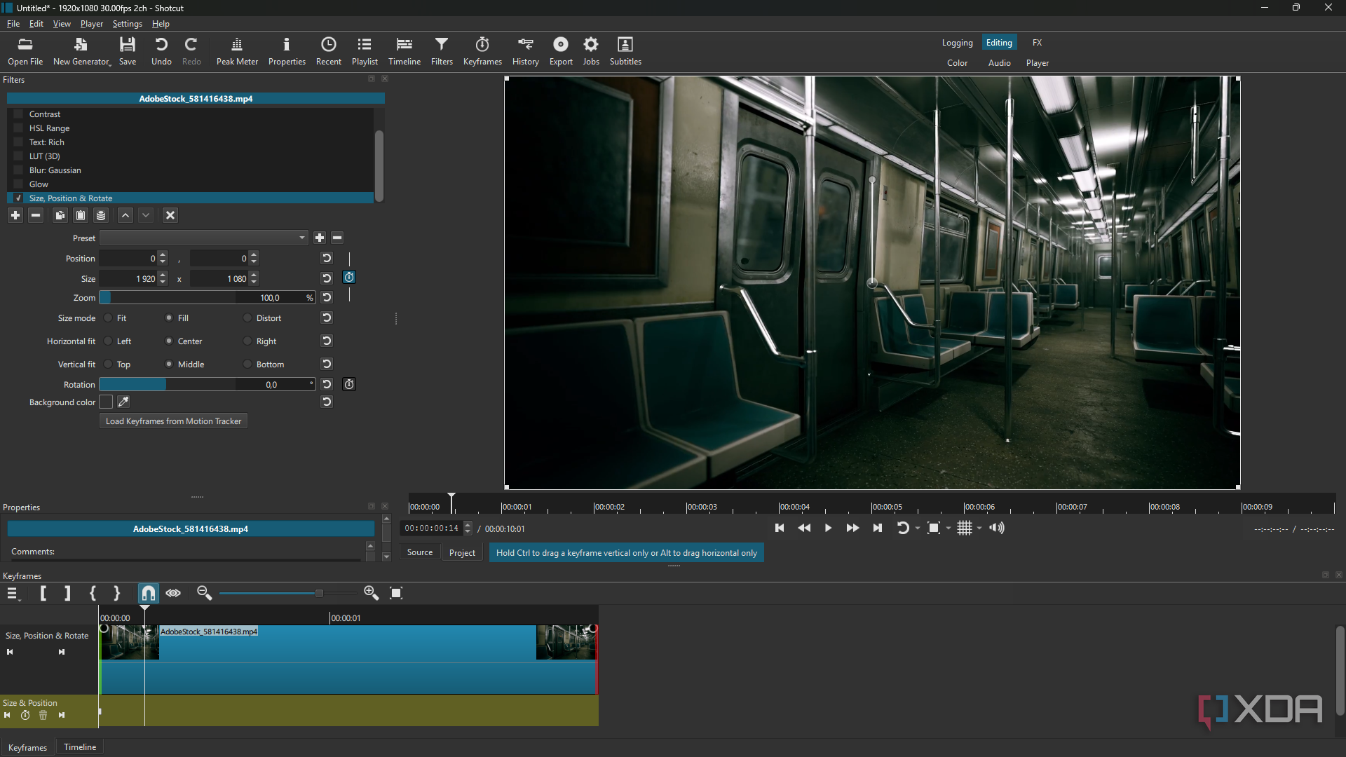
Task: Expand the loop options dropdown arrow
Action: 918,528
